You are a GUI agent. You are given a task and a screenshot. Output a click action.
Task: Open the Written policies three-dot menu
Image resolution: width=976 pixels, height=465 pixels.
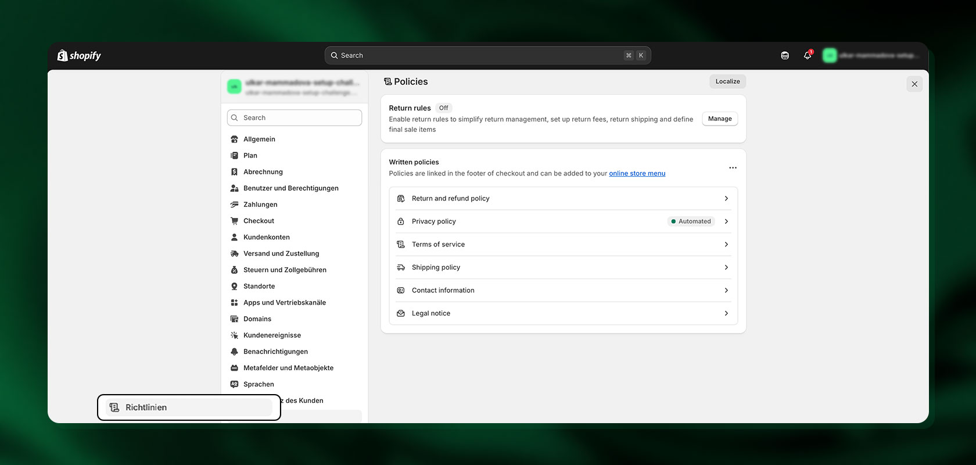(733, 167)
